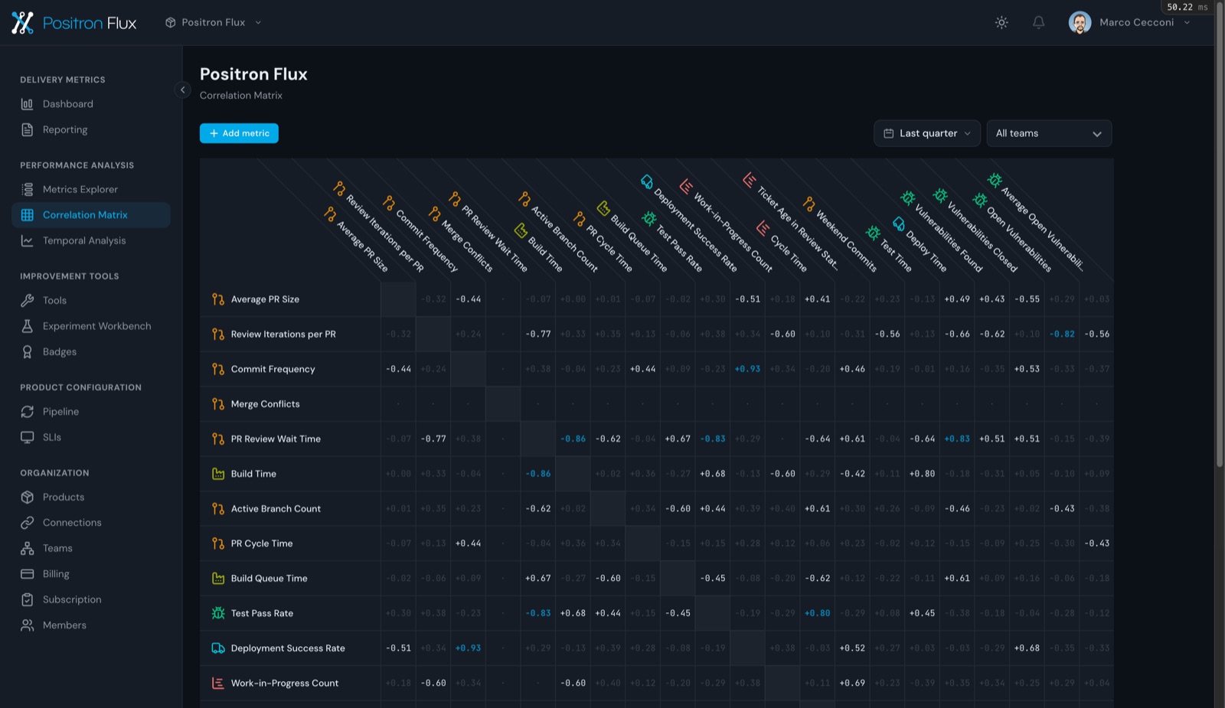The width and height of the screenshot is (1225, 708).
Task: Expand the Positron Flux product switcher
Action: tap(213, 23)
